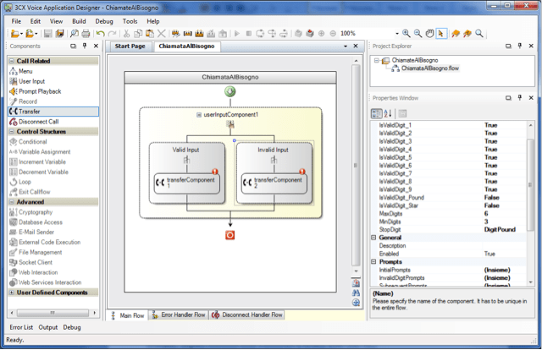Open the Debug menu
This screenshot has width=542, height=350.
click(104, 21)
